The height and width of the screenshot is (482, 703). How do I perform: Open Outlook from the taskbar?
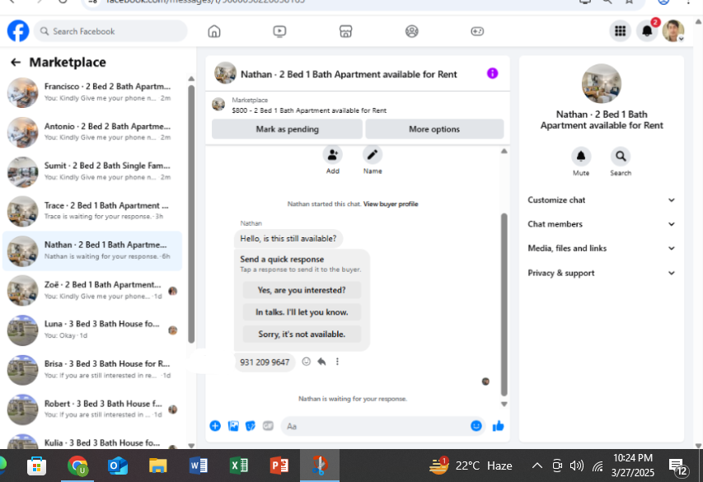pyautogui.click(x=118, y=466)
